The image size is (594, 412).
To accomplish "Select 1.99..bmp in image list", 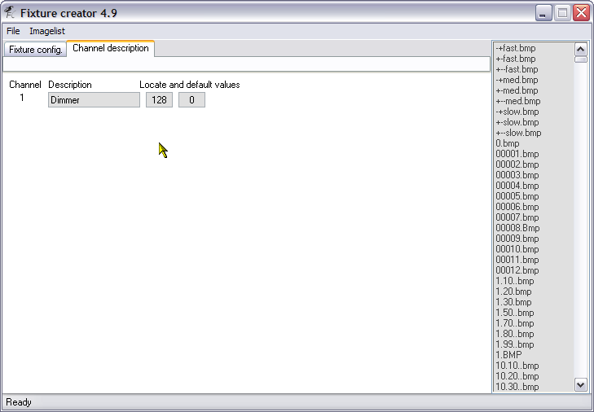I will coord(514,345).
